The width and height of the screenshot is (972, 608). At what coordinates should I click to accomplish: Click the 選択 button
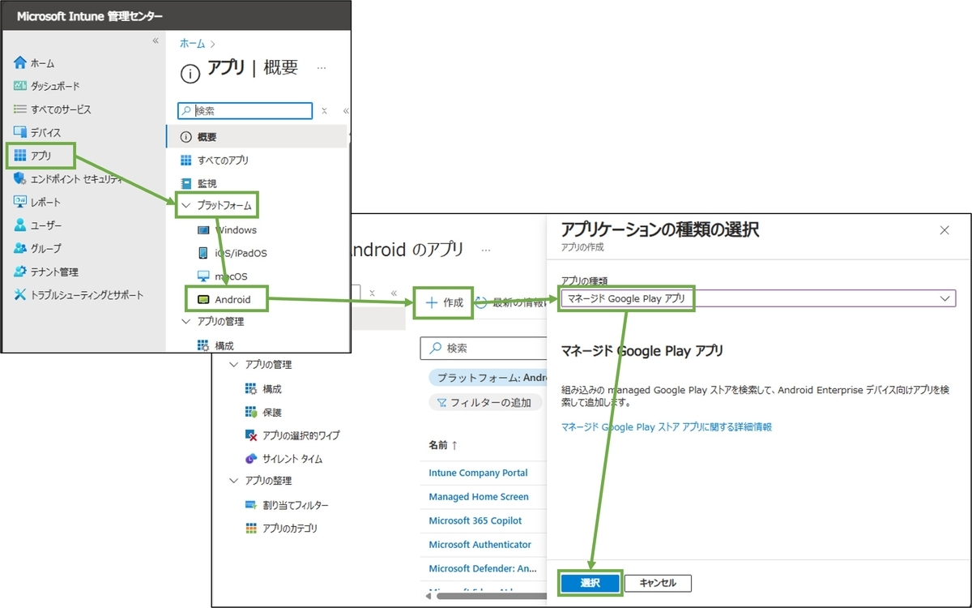(x=590, y=583)
